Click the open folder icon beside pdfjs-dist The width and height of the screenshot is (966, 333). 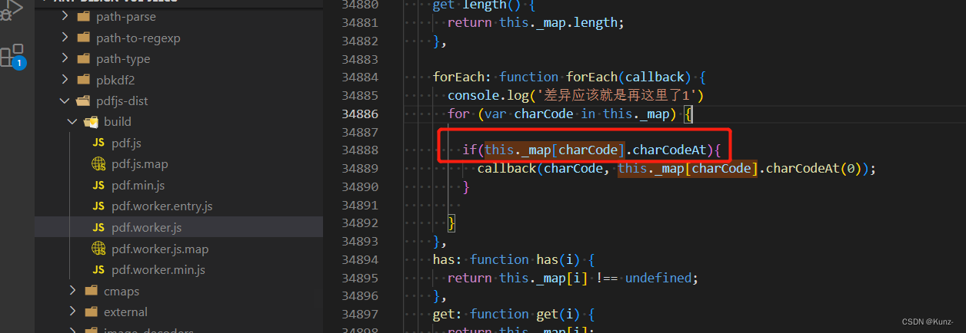point(84,100)
